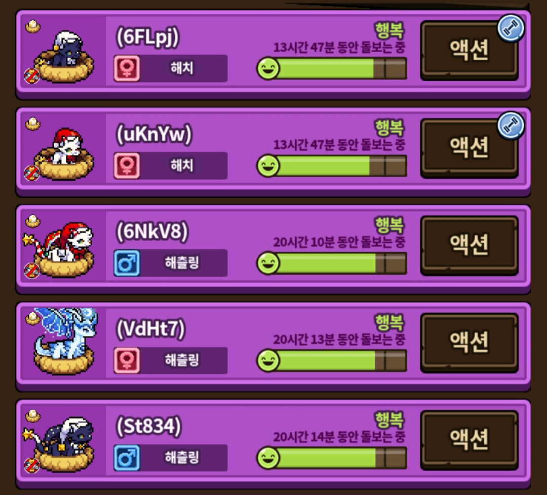Image resolution: width=547 pixels, height=495 pixels.
Task: Open 액션 menu for VdHt7
Action: pyautogui.click(x=469, y=343)
